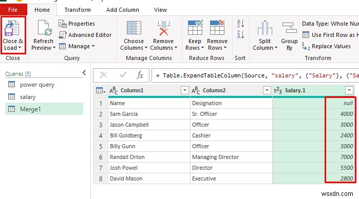
Task: Open Data Type dropdown
Action: click(330, 24)
